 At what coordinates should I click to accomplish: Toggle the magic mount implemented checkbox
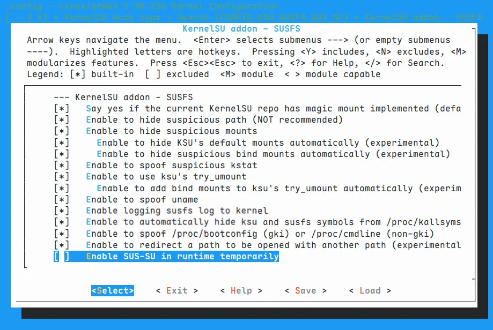tap(62, 108)
